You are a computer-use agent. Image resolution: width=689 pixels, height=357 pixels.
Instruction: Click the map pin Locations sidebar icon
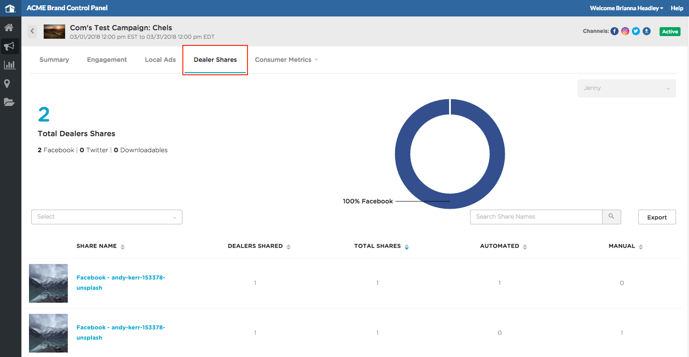point(7,84)
